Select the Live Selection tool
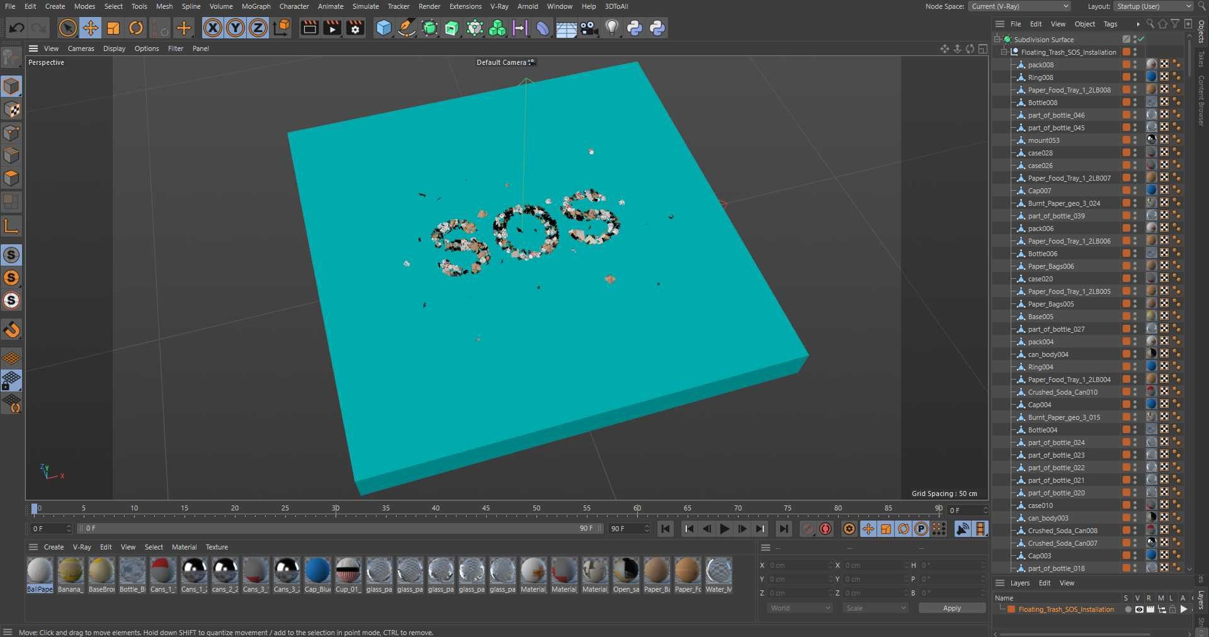The image size is (1209, 637). pyautogui.click(x=67, y=28)
